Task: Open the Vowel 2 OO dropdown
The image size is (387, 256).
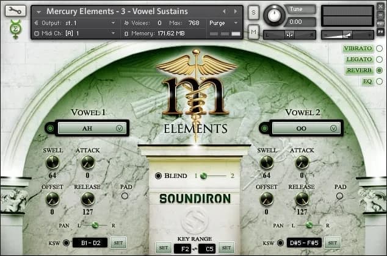Action: tap(306, 128)
